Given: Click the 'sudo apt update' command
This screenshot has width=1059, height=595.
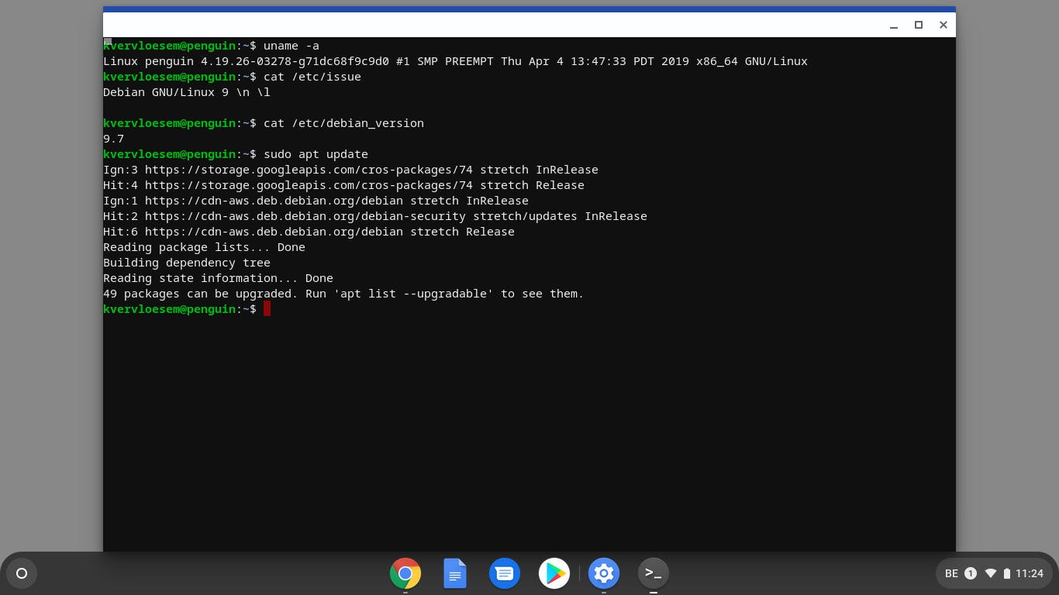Looking at the screenshot, I should (316, 154).
